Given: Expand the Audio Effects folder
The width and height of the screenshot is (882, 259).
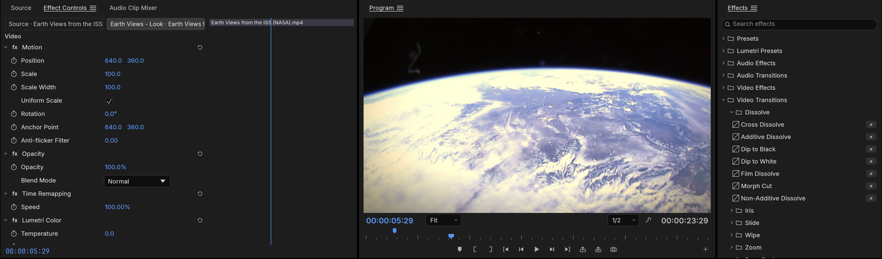Looking at the screenshot, I should pos(723,63).
